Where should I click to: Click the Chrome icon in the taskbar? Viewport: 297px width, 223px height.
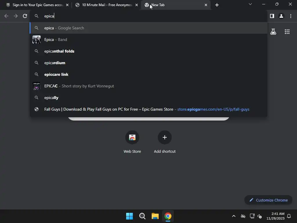pos(168,216)
